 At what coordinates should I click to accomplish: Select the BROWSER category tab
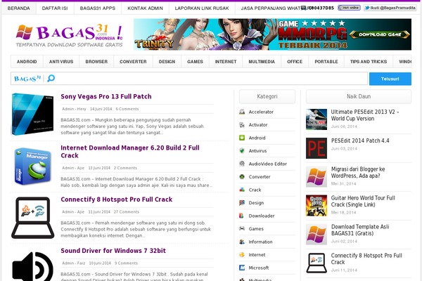pyautogui.click(x=96, y=62)
